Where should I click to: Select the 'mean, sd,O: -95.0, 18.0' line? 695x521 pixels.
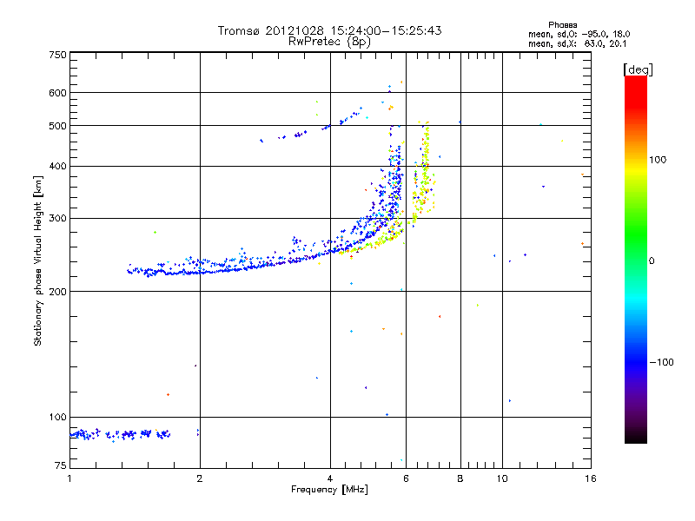[579, 34]
